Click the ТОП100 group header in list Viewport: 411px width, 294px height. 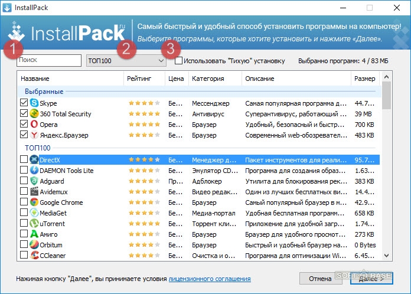[x=37, y=148]
